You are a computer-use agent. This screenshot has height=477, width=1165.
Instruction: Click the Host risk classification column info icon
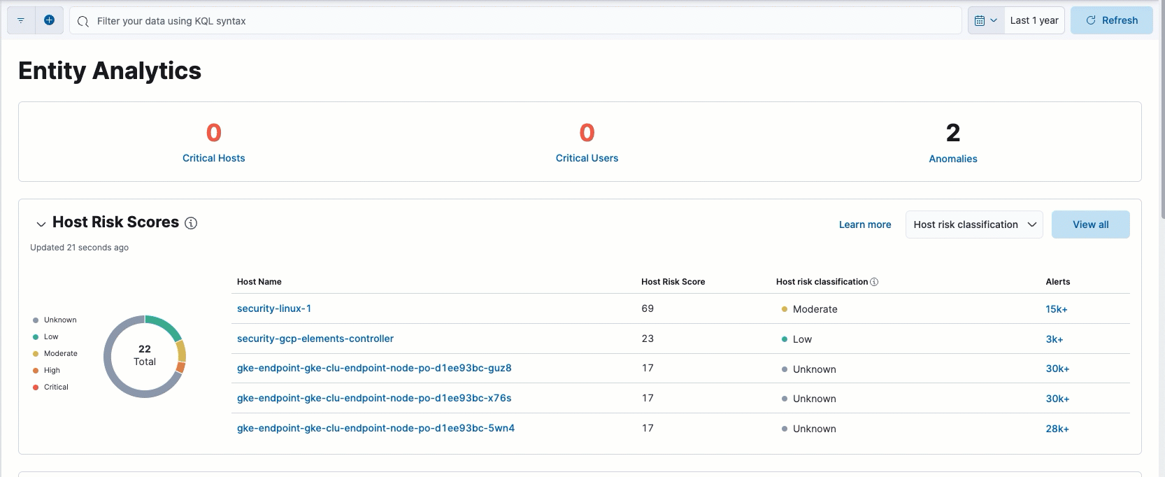click(874, 282)
